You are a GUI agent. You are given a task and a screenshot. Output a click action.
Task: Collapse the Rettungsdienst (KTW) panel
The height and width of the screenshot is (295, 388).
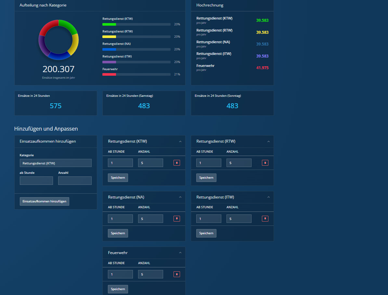[180, 142]
